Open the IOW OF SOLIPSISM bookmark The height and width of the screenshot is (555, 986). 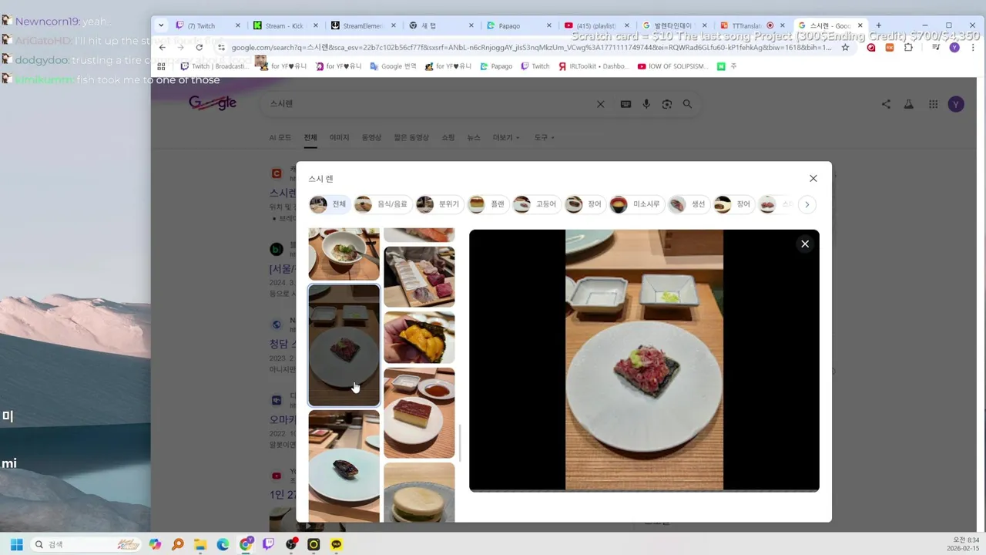click(x=672, y=66)
